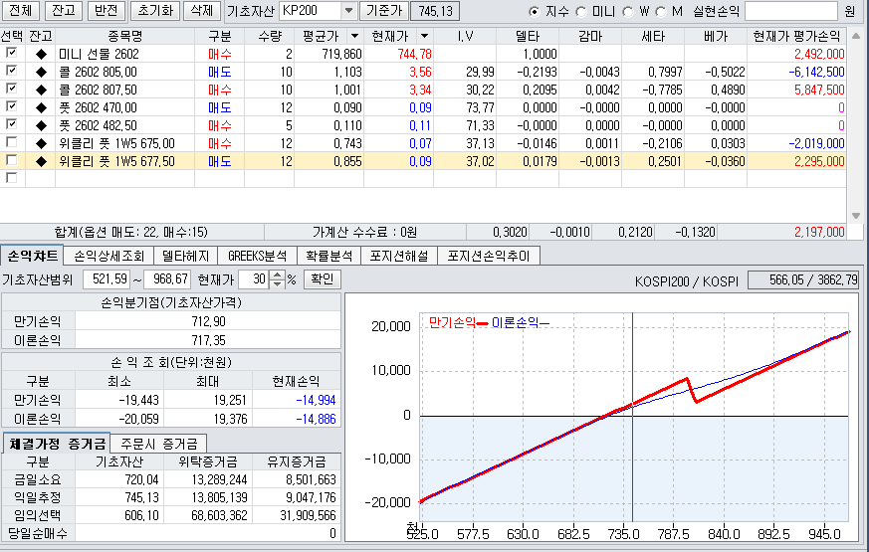Click the 종목명 column header
Screen dimensions: 869x552
(124, 36)
